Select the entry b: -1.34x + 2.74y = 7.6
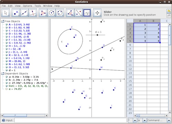Image resolution: width=172 pixels, height=124 pixels. (23, 80)
